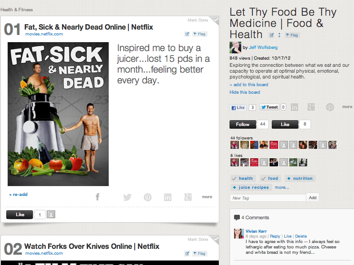This screenshot has height=265, width=354.
Task: Click the first avatar under 8 likes
Action: (235, 162)
